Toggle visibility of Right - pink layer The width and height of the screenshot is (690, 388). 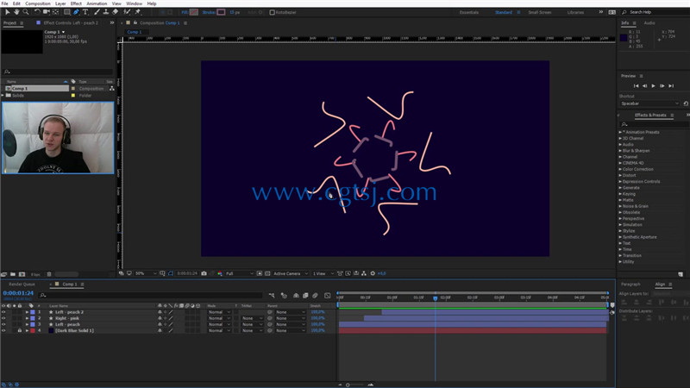(3, 318)
